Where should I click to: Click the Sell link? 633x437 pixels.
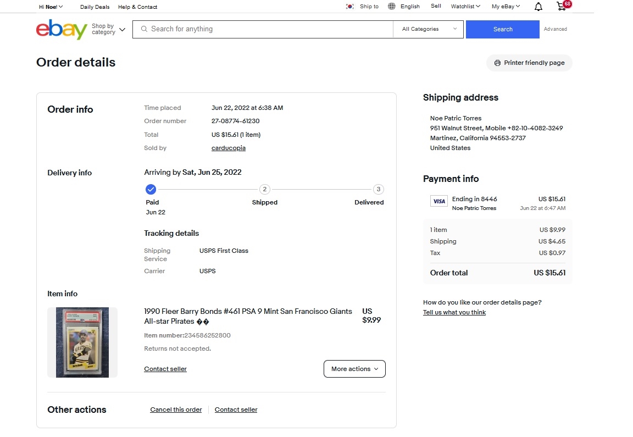point(436,6)
